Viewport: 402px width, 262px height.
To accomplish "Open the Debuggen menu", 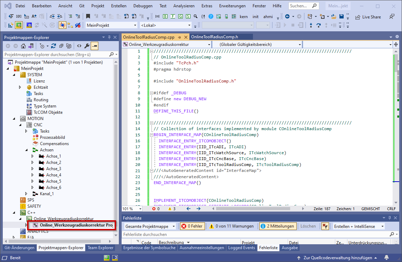I will (x=143, y=6).
